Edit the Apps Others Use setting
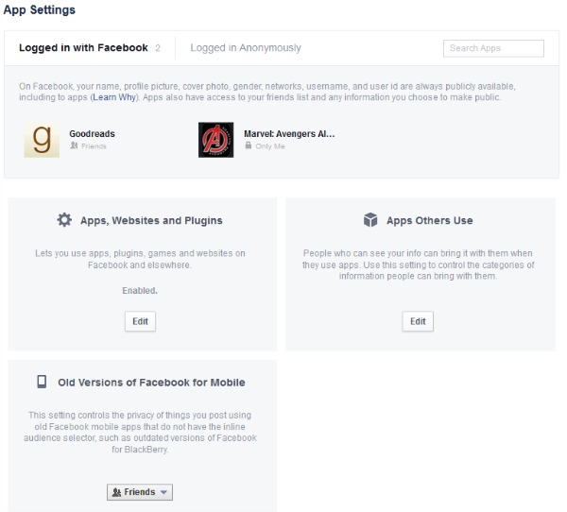 click(x=418, y=321)
